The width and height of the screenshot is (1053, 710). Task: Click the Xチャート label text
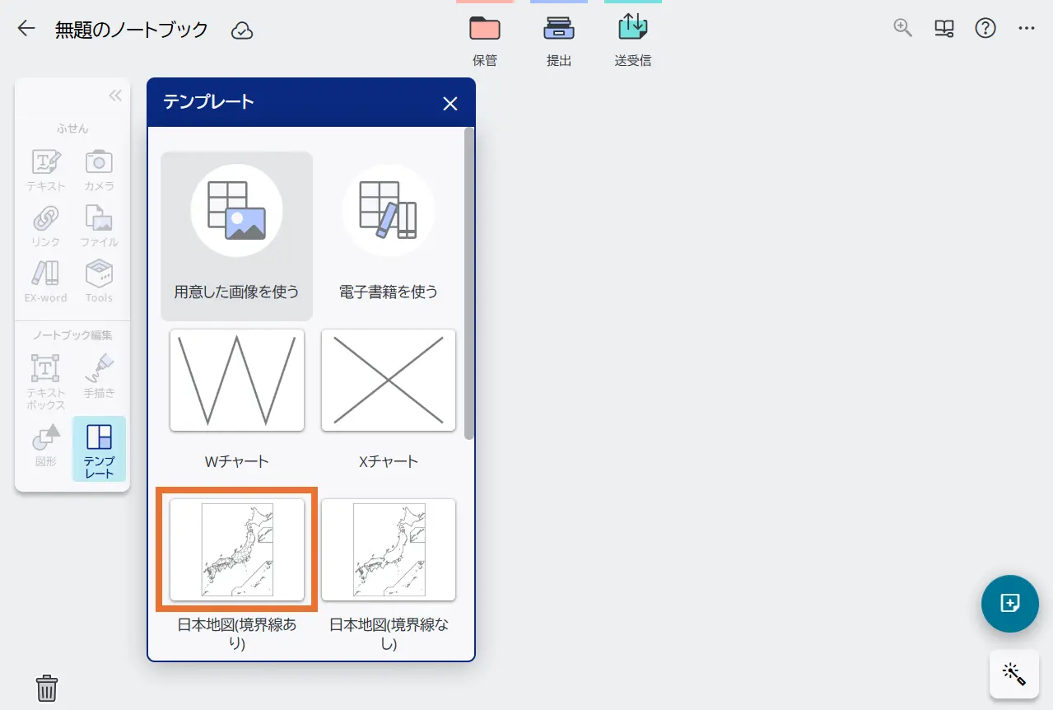(389, 461)
